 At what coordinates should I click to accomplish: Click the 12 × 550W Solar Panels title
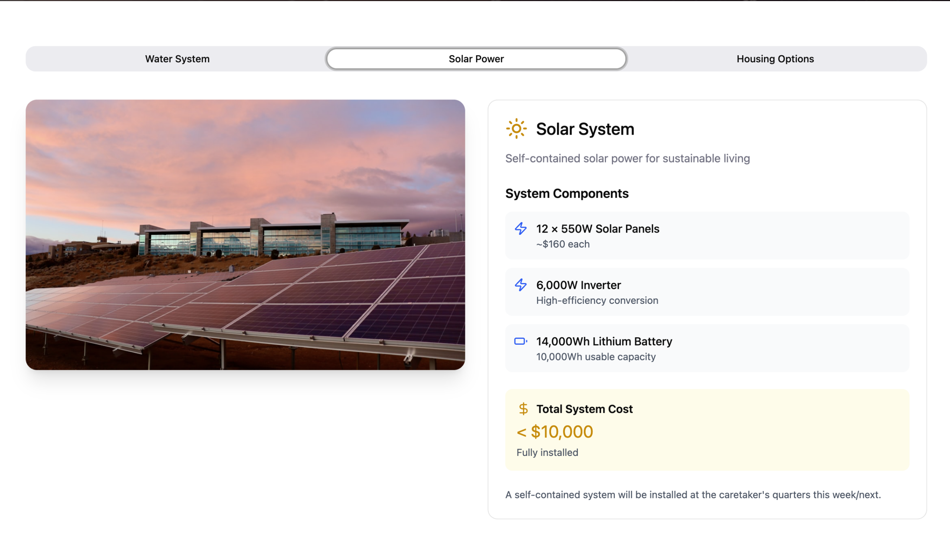tap(597, 229)
